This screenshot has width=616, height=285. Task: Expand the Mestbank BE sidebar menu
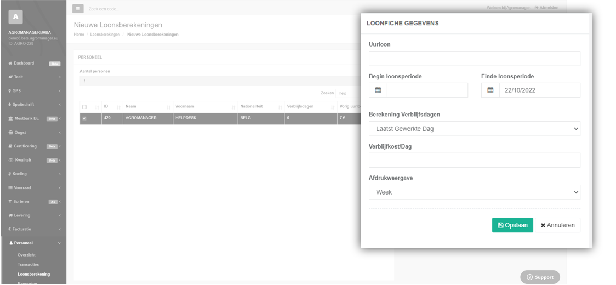[x=33, y=119]
